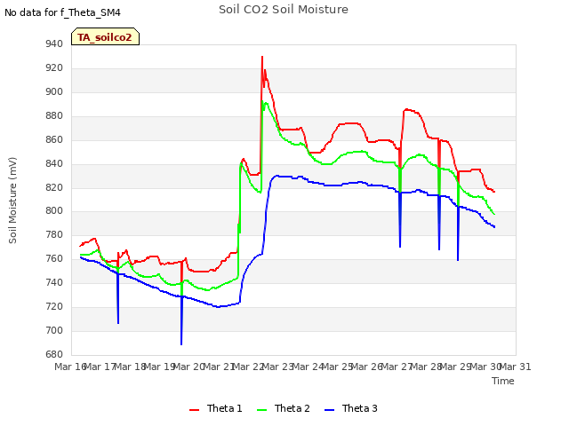Click the TA_soilco2 label tag
The width and height of the screenshot is (569, 426).
[105, 36]
